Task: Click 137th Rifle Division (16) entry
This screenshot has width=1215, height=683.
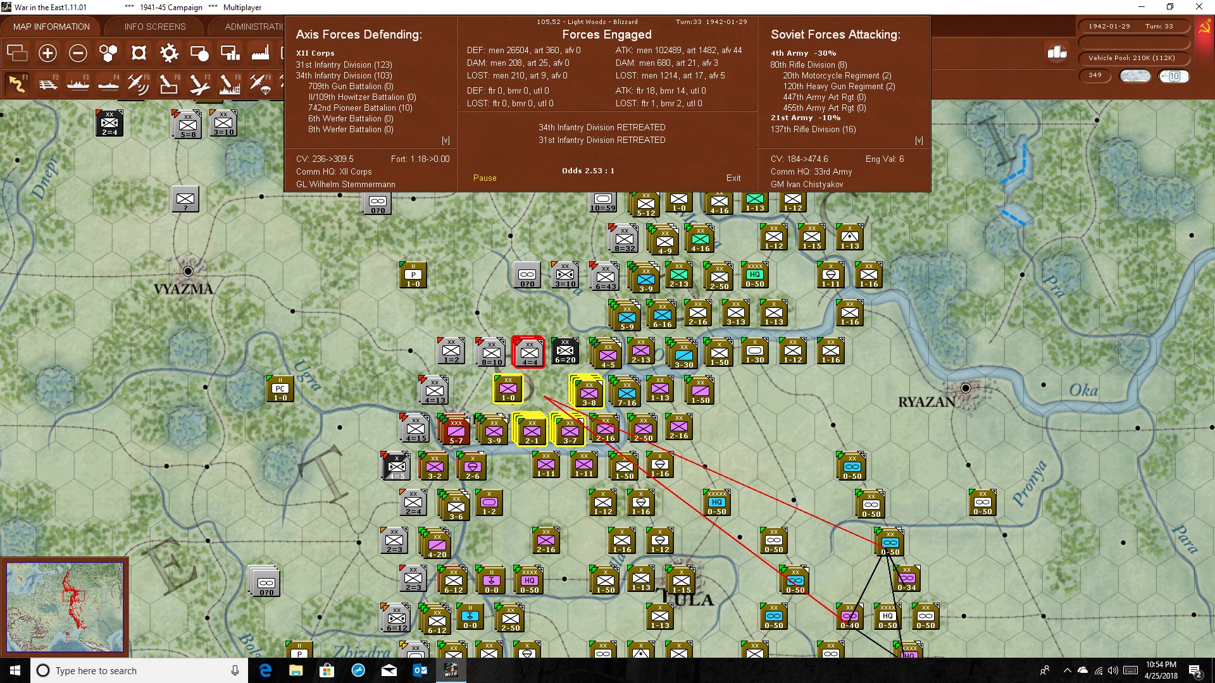Action: pos(813,130)
